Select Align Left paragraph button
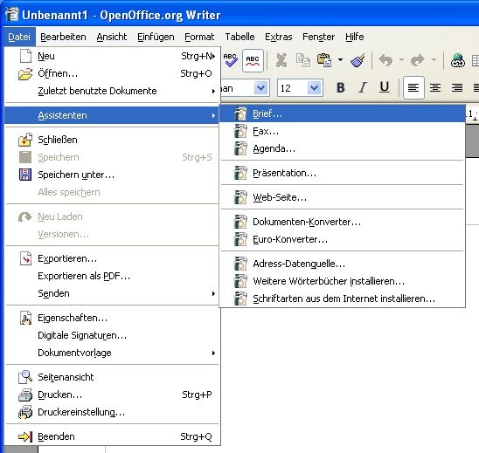The image size is (479, 453). coord(413,88)
